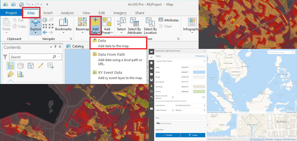Open Select By Attributes

[x=134, y=26]
